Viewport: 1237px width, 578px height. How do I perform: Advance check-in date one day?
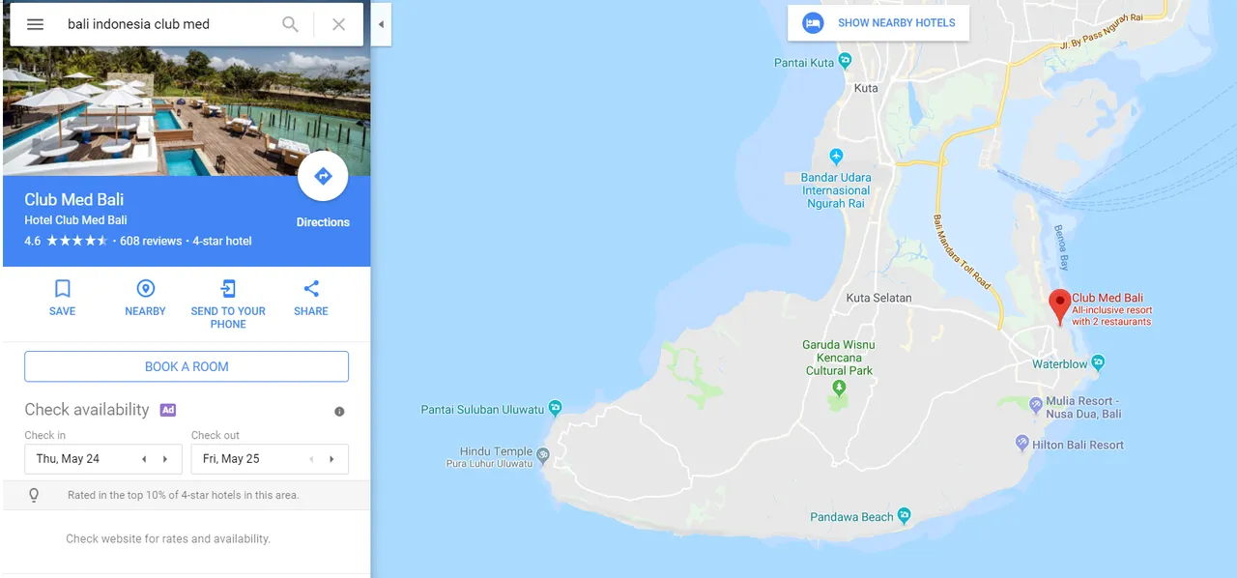tap(165, 459)
